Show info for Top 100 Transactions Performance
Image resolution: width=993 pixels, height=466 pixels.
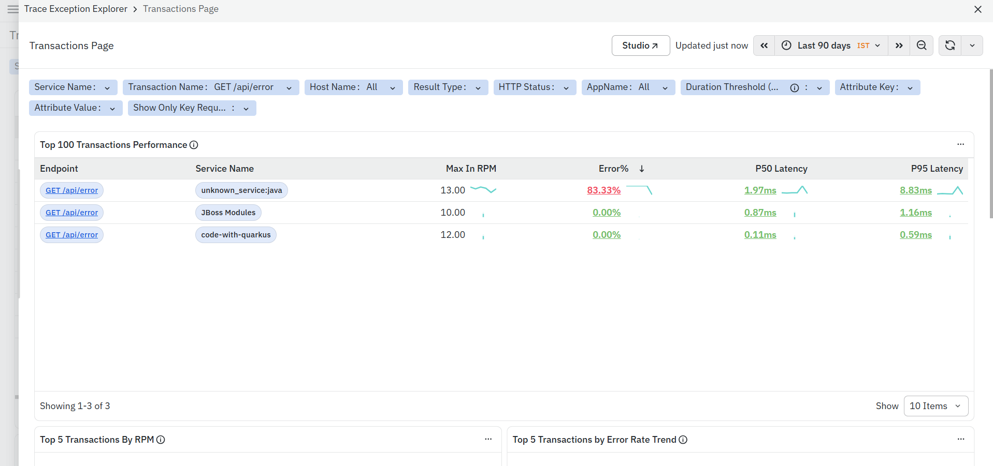pos(194,145)
